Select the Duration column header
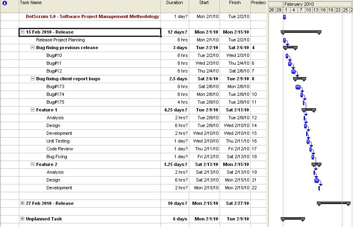The height and width of the screenshot is (227, 353). coord(175,6)
